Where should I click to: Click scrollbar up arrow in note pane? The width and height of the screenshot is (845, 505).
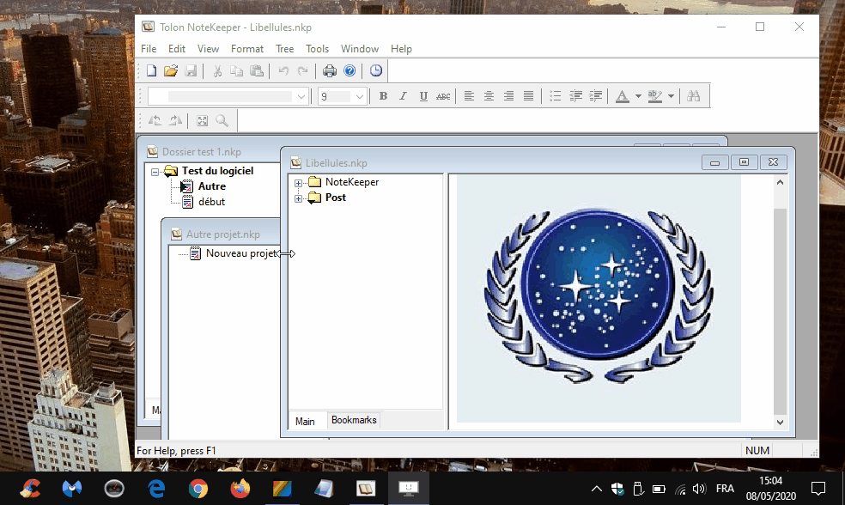[x=780, y=182]
